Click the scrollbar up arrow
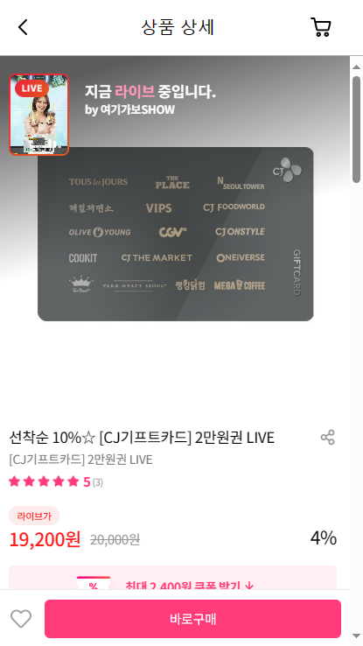The height and width of the screenshot is (646, 363). click(356, 67)
